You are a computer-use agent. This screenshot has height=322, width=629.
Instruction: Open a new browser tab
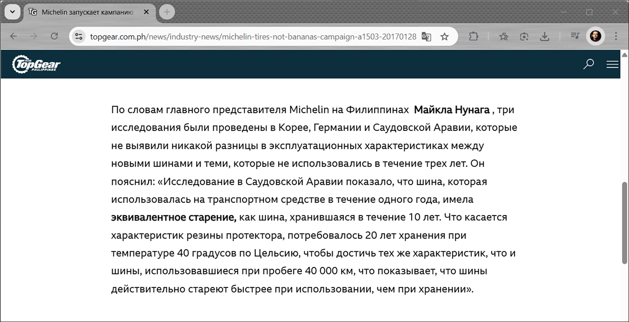(167, 12)
